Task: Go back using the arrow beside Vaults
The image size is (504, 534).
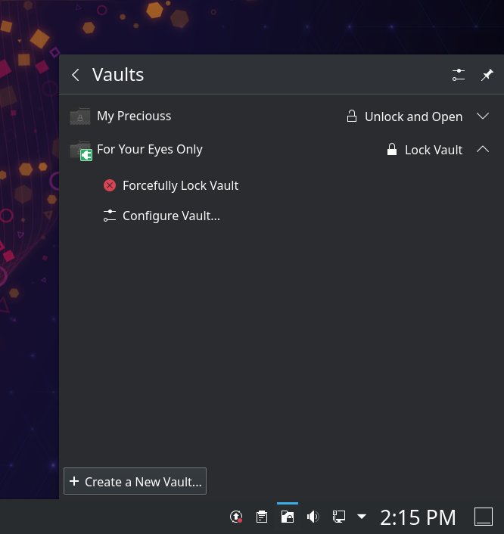Action: pos(76,75)
